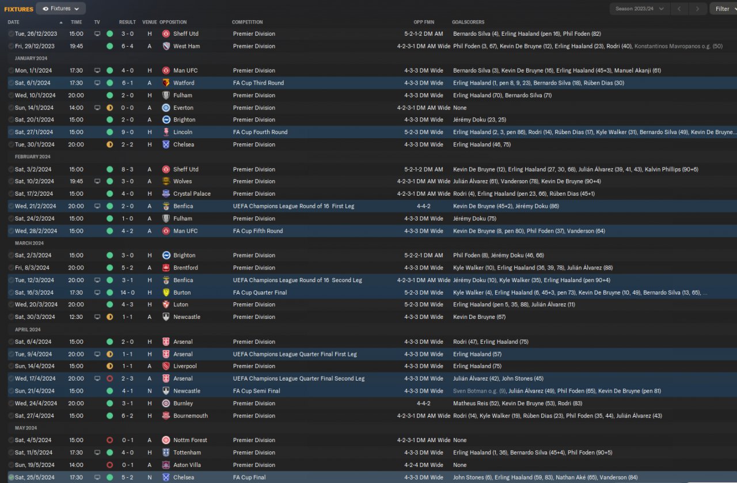This screenshot has height=483, width=737.
Task: Go to the next season using the right arrow
Action: (x=698, y=9)
